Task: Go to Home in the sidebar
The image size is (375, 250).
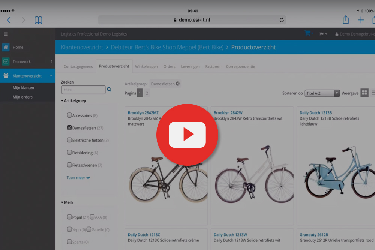Action: pyautogui.click(x=18, y=47)
